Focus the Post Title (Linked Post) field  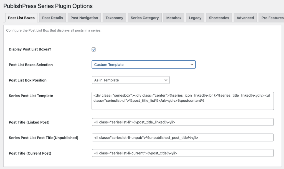click(x=182, y=122)
